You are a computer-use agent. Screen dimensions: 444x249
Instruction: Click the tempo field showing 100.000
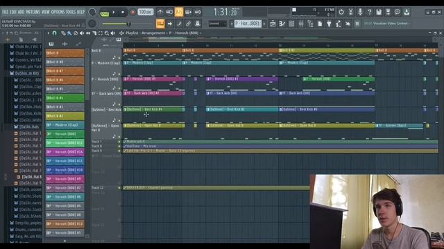[146, 12]
